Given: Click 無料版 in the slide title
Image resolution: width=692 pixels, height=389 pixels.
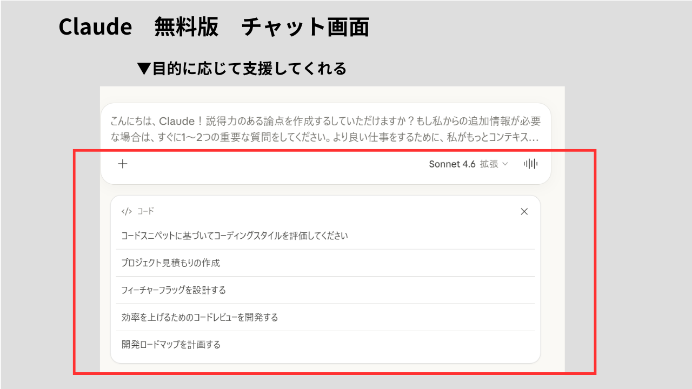Looking at the screenshot, I should 186,27.
